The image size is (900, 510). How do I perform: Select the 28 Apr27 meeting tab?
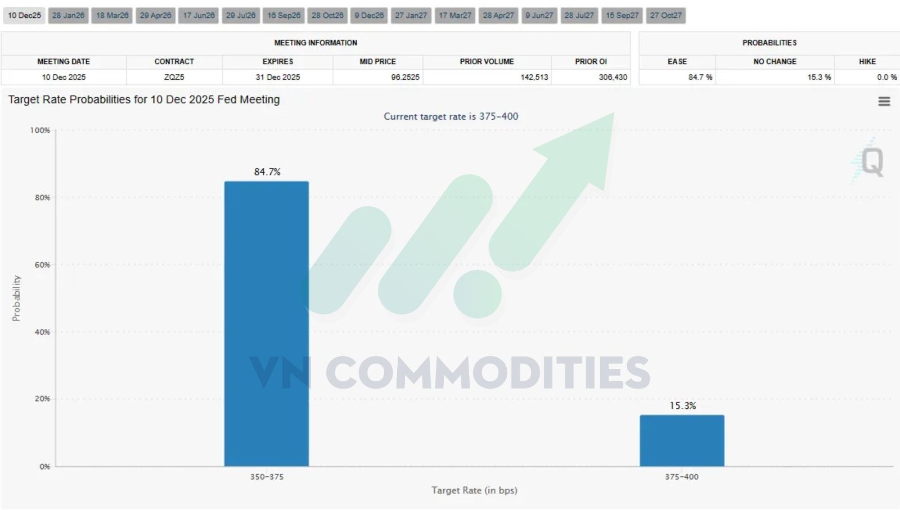click(x=498, y=15)
